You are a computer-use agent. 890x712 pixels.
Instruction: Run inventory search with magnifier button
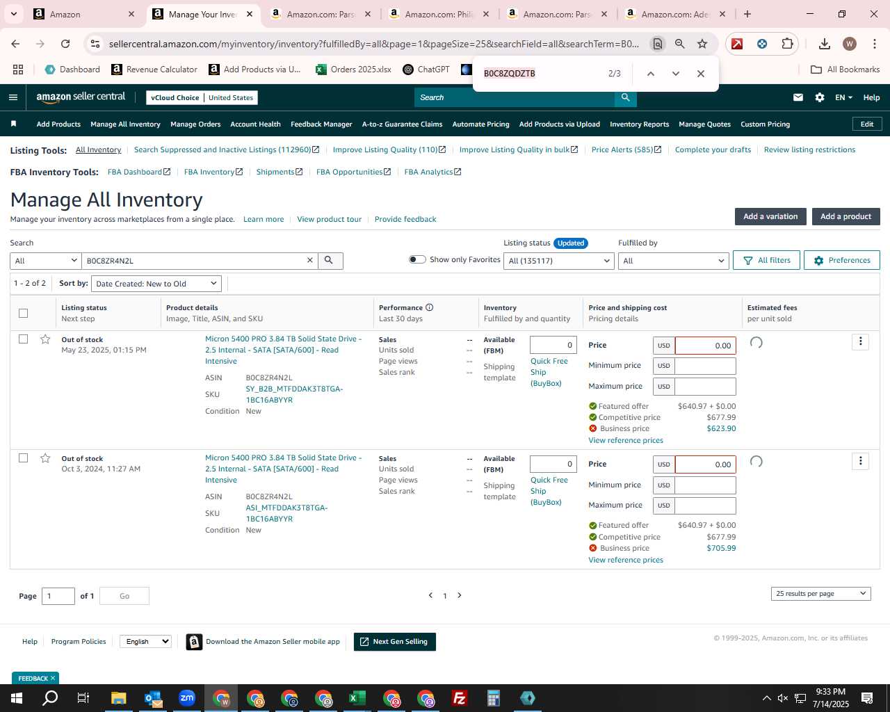330,260
